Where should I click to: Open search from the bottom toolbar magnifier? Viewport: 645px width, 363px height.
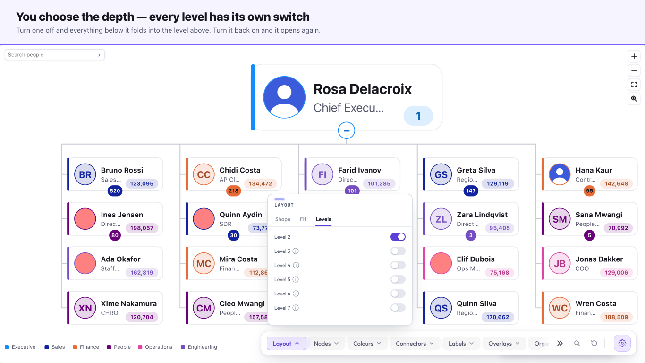577,344
